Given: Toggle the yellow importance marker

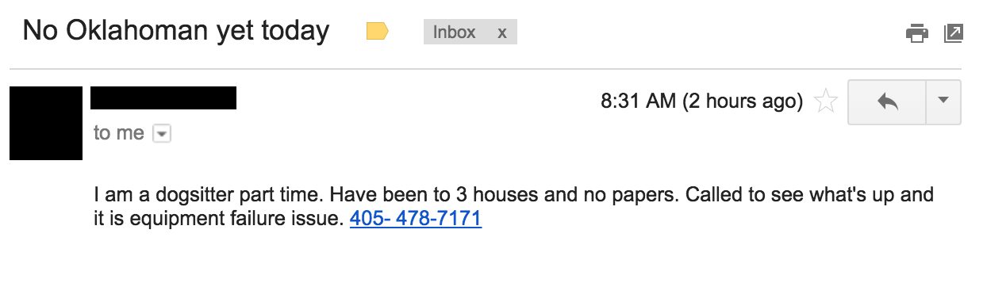Looking at the screenshot, I should point(377,32).
